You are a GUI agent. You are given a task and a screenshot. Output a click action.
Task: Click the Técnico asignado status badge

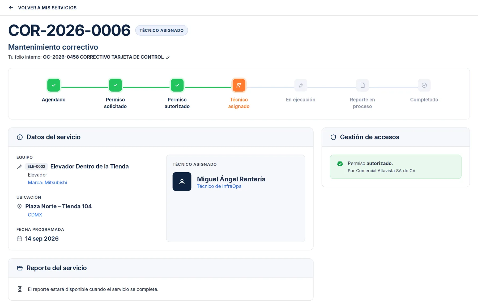[161, 30]
